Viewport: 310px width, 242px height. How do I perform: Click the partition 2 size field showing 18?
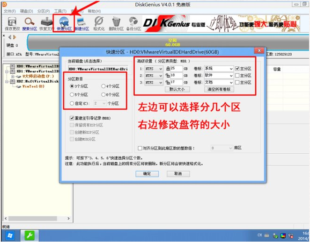click(x=176, y=76)
